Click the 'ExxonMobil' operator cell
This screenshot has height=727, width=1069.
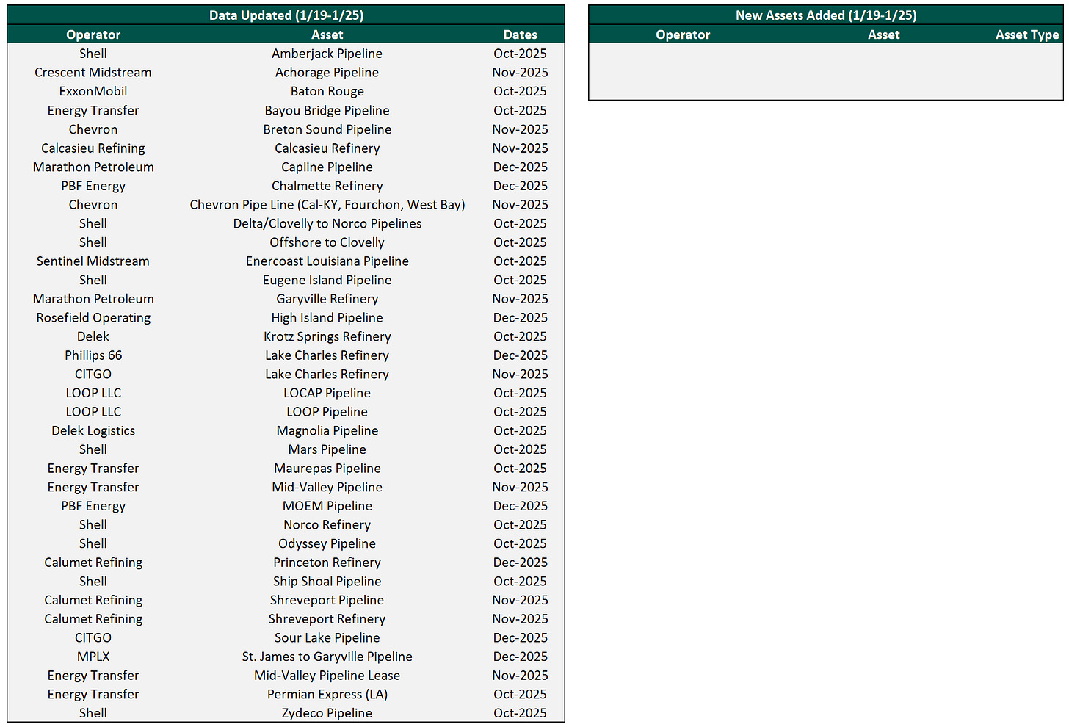[93, 91]
